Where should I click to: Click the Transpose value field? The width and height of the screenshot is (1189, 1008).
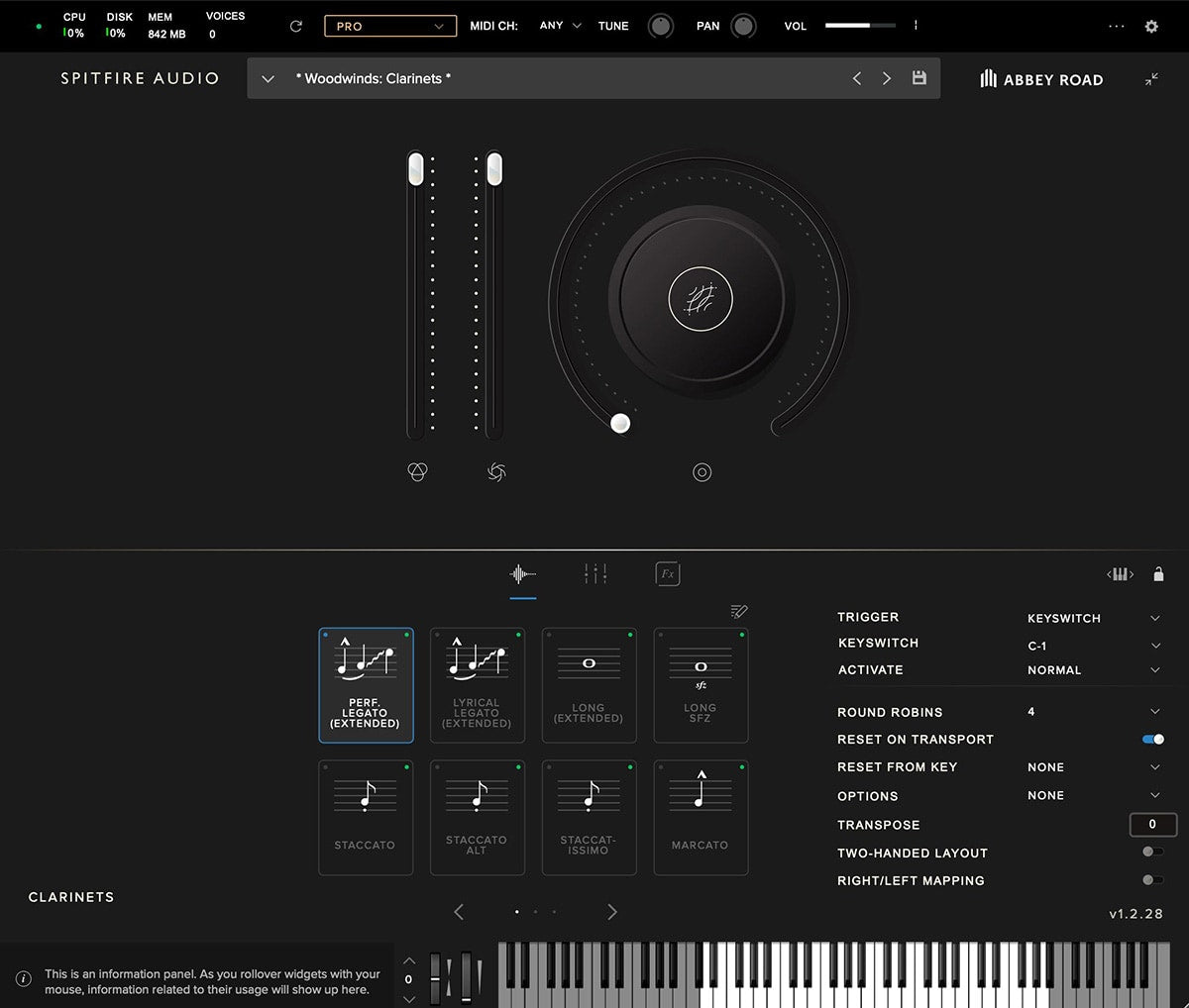coord(1152,824)
